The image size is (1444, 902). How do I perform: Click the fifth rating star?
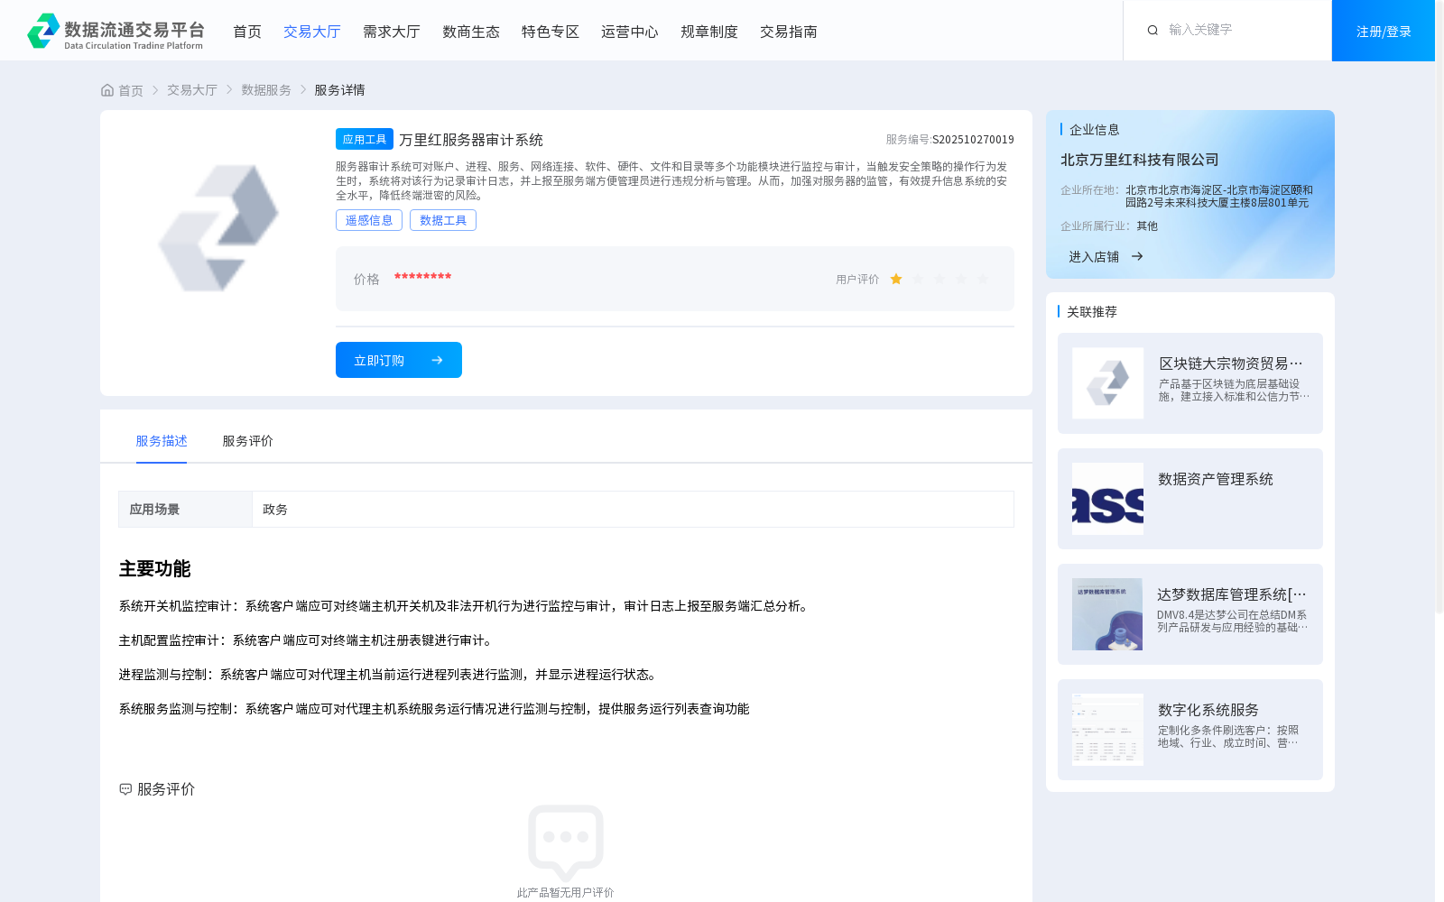(983, 279)
